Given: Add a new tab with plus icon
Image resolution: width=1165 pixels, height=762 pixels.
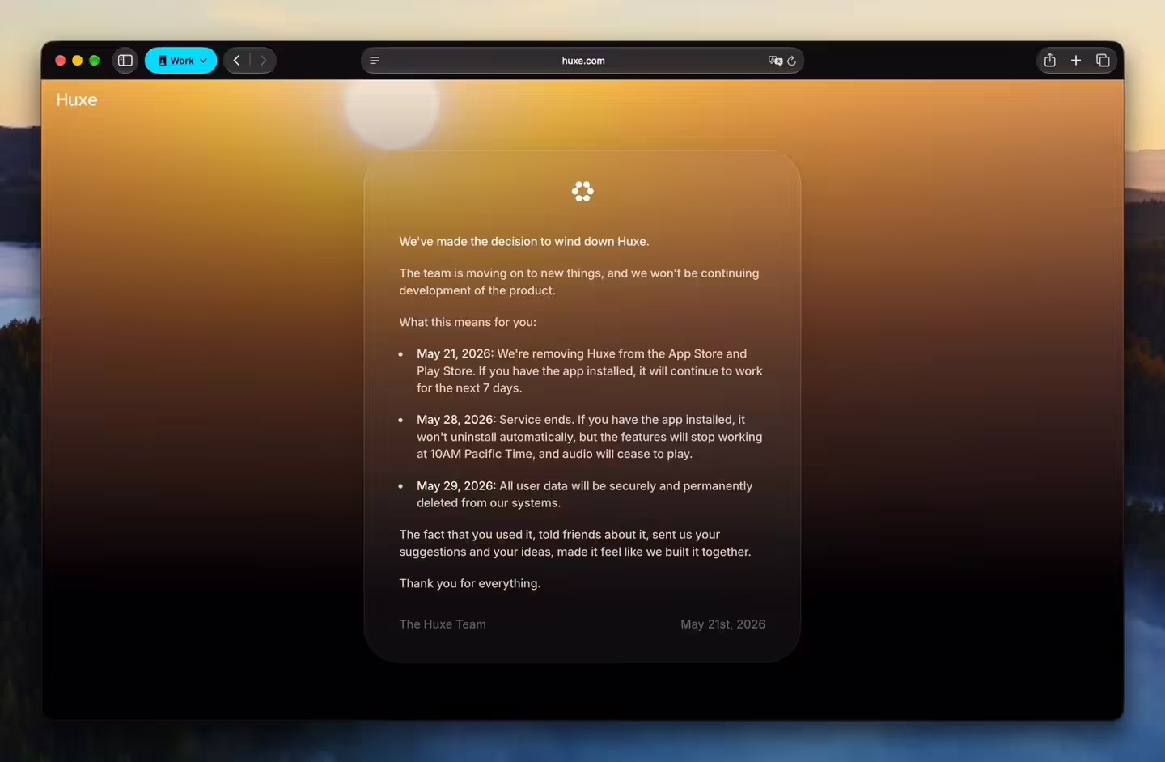Looking at the screenshot, I should click(x=1076, y=61).
